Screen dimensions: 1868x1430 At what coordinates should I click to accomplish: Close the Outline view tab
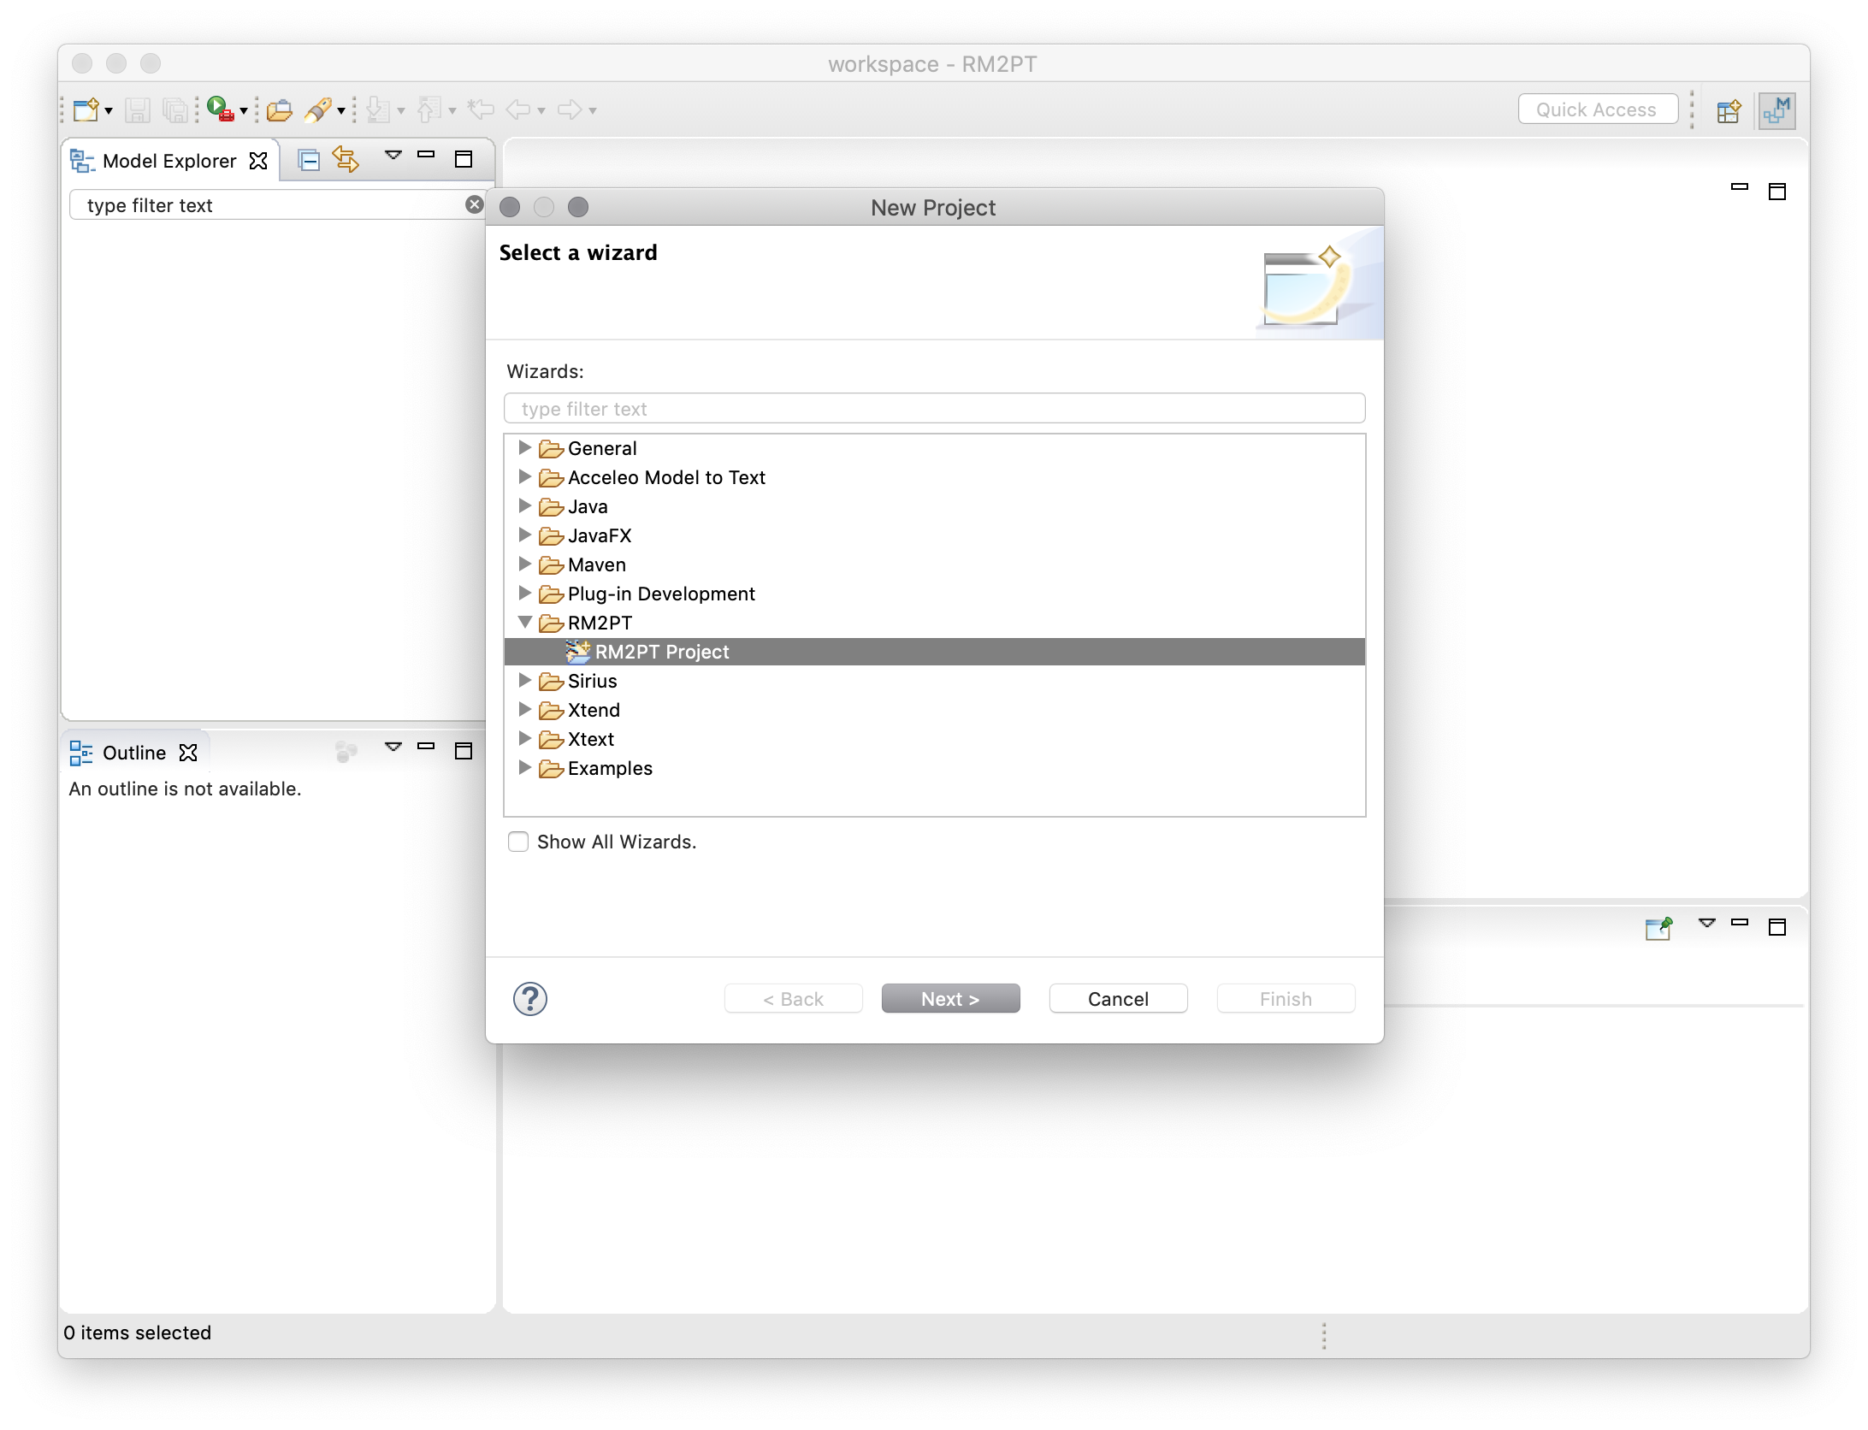point(188,753)
